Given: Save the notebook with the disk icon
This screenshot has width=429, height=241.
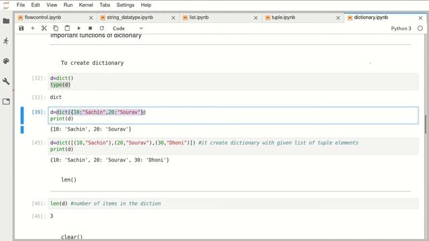Looking at the screenshot, I should coord(21,28).
